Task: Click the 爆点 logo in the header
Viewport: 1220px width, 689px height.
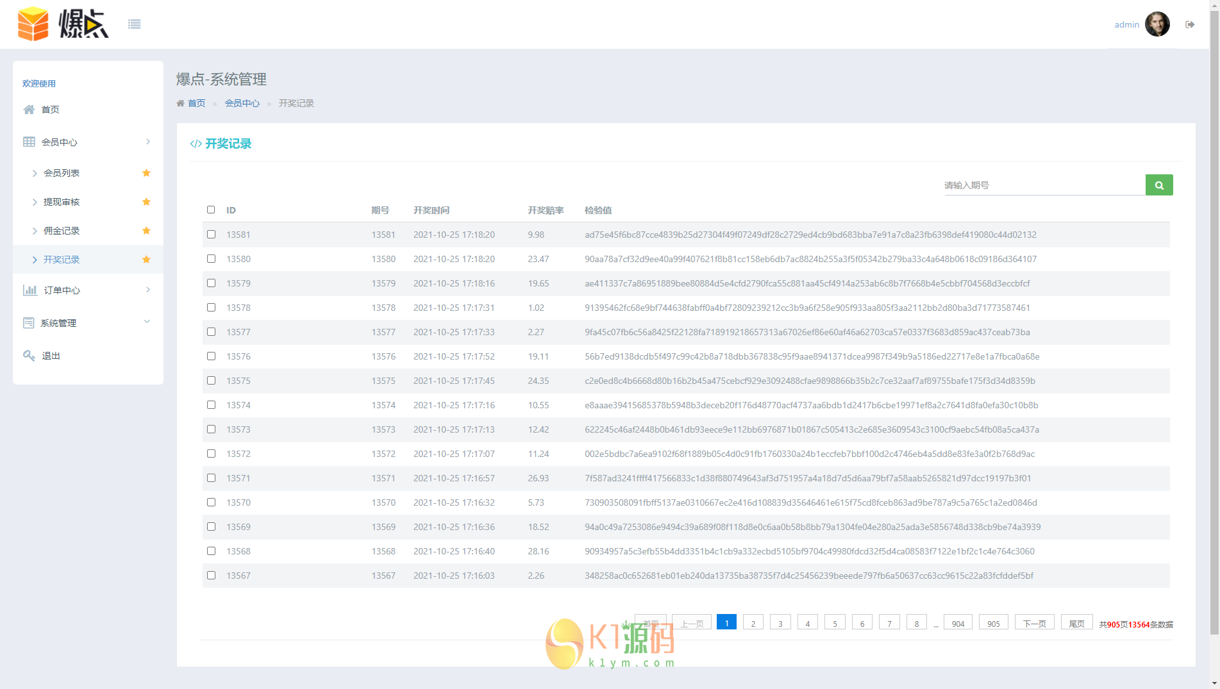Action: click(63, 24)
